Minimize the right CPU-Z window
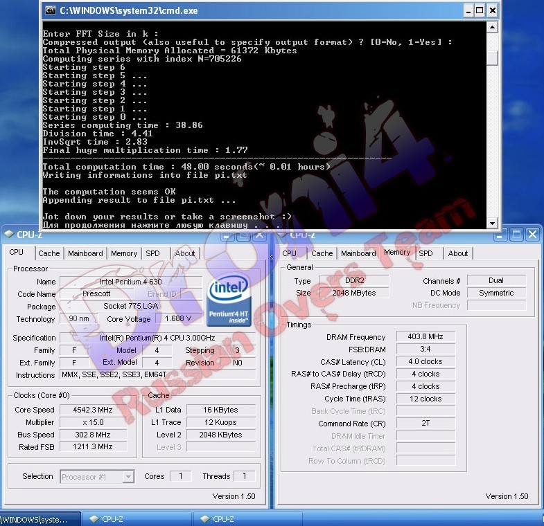 point(499,235)
